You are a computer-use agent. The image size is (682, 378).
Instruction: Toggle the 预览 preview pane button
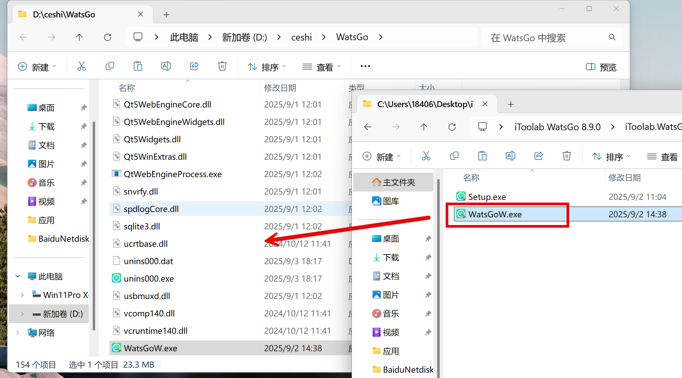click(x=601, y=67)
